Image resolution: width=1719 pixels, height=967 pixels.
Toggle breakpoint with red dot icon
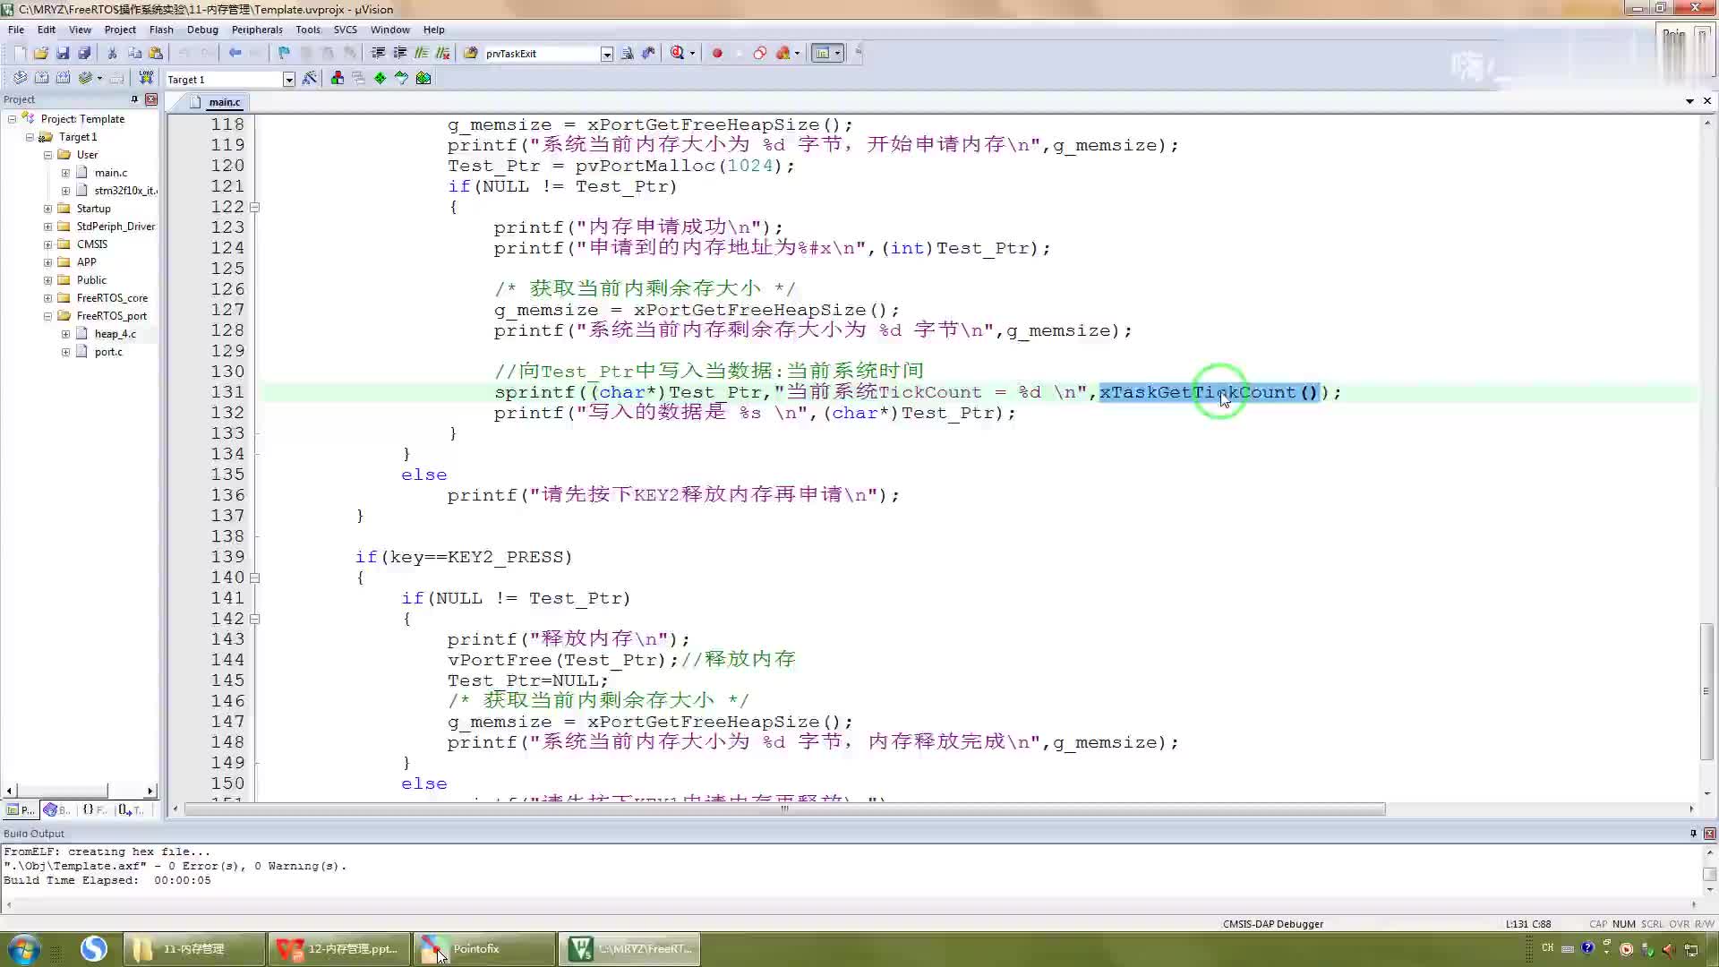click(717, 53)
